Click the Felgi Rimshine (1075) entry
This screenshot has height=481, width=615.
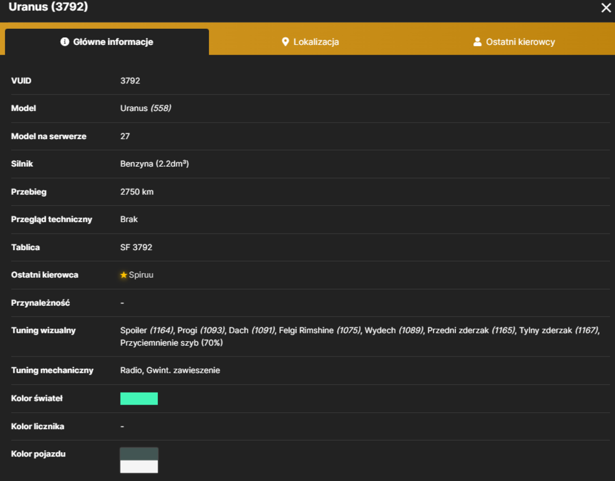coord(319,330)
